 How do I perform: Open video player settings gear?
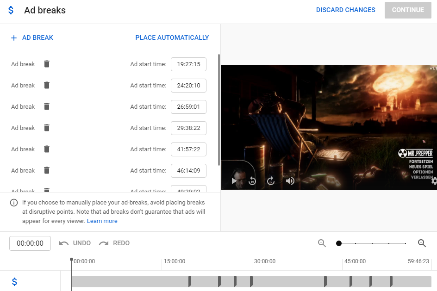434,181
